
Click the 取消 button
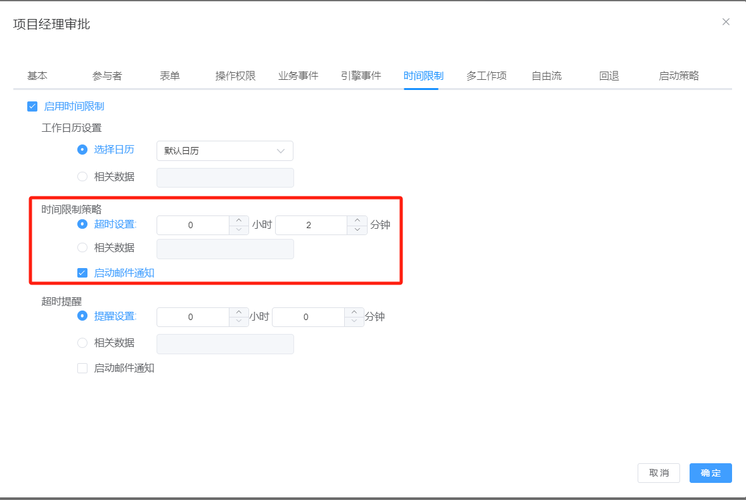pos(659,473)
